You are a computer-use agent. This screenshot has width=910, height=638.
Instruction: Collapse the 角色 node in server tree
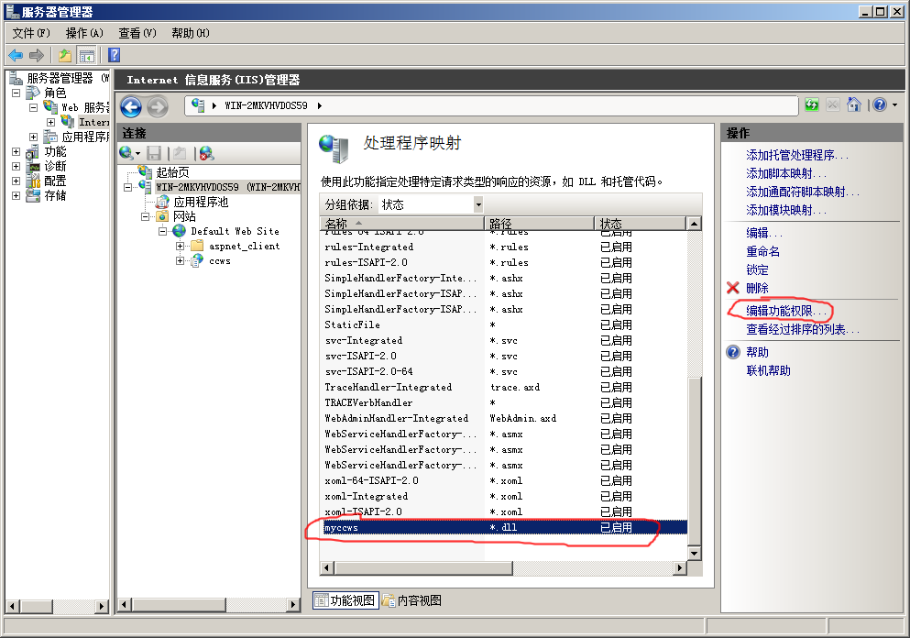16,93
